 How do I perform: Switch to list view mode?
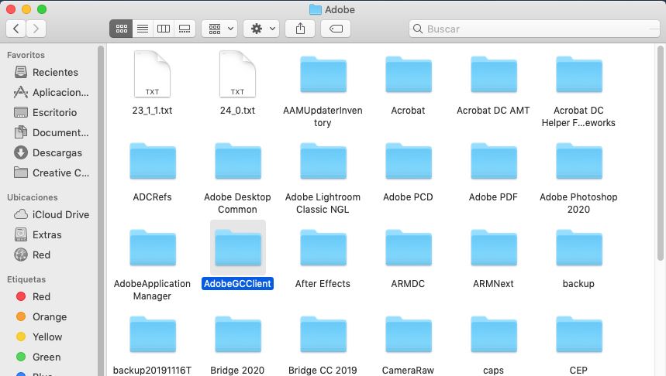pyautogui.click(x=142, y=29)
